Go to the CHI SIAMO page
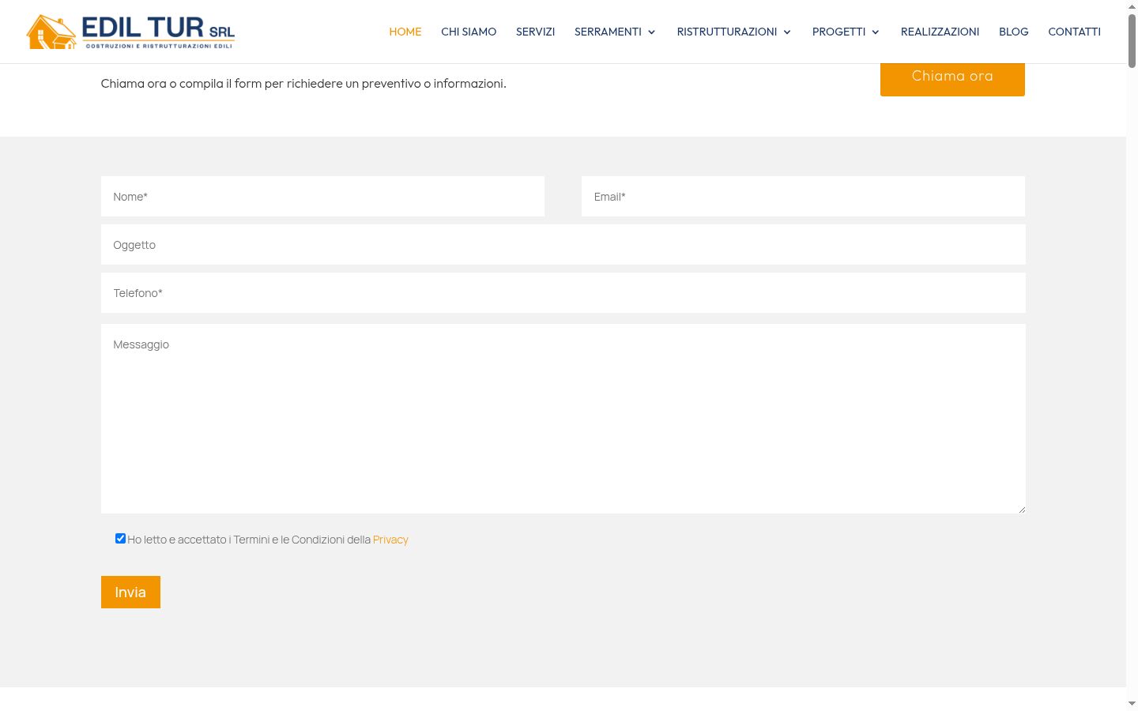This screenshot has width=1138, height=711. (x=469, y=32)
